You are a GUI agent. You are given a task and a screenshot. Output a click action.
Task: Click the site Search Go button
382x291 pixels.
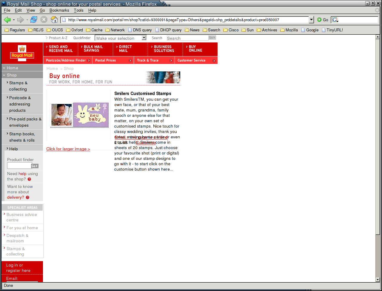click(212, 38)
